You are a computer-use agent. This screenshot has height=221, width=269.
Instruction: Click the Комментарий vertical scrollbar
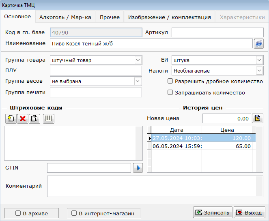[259, 186]
